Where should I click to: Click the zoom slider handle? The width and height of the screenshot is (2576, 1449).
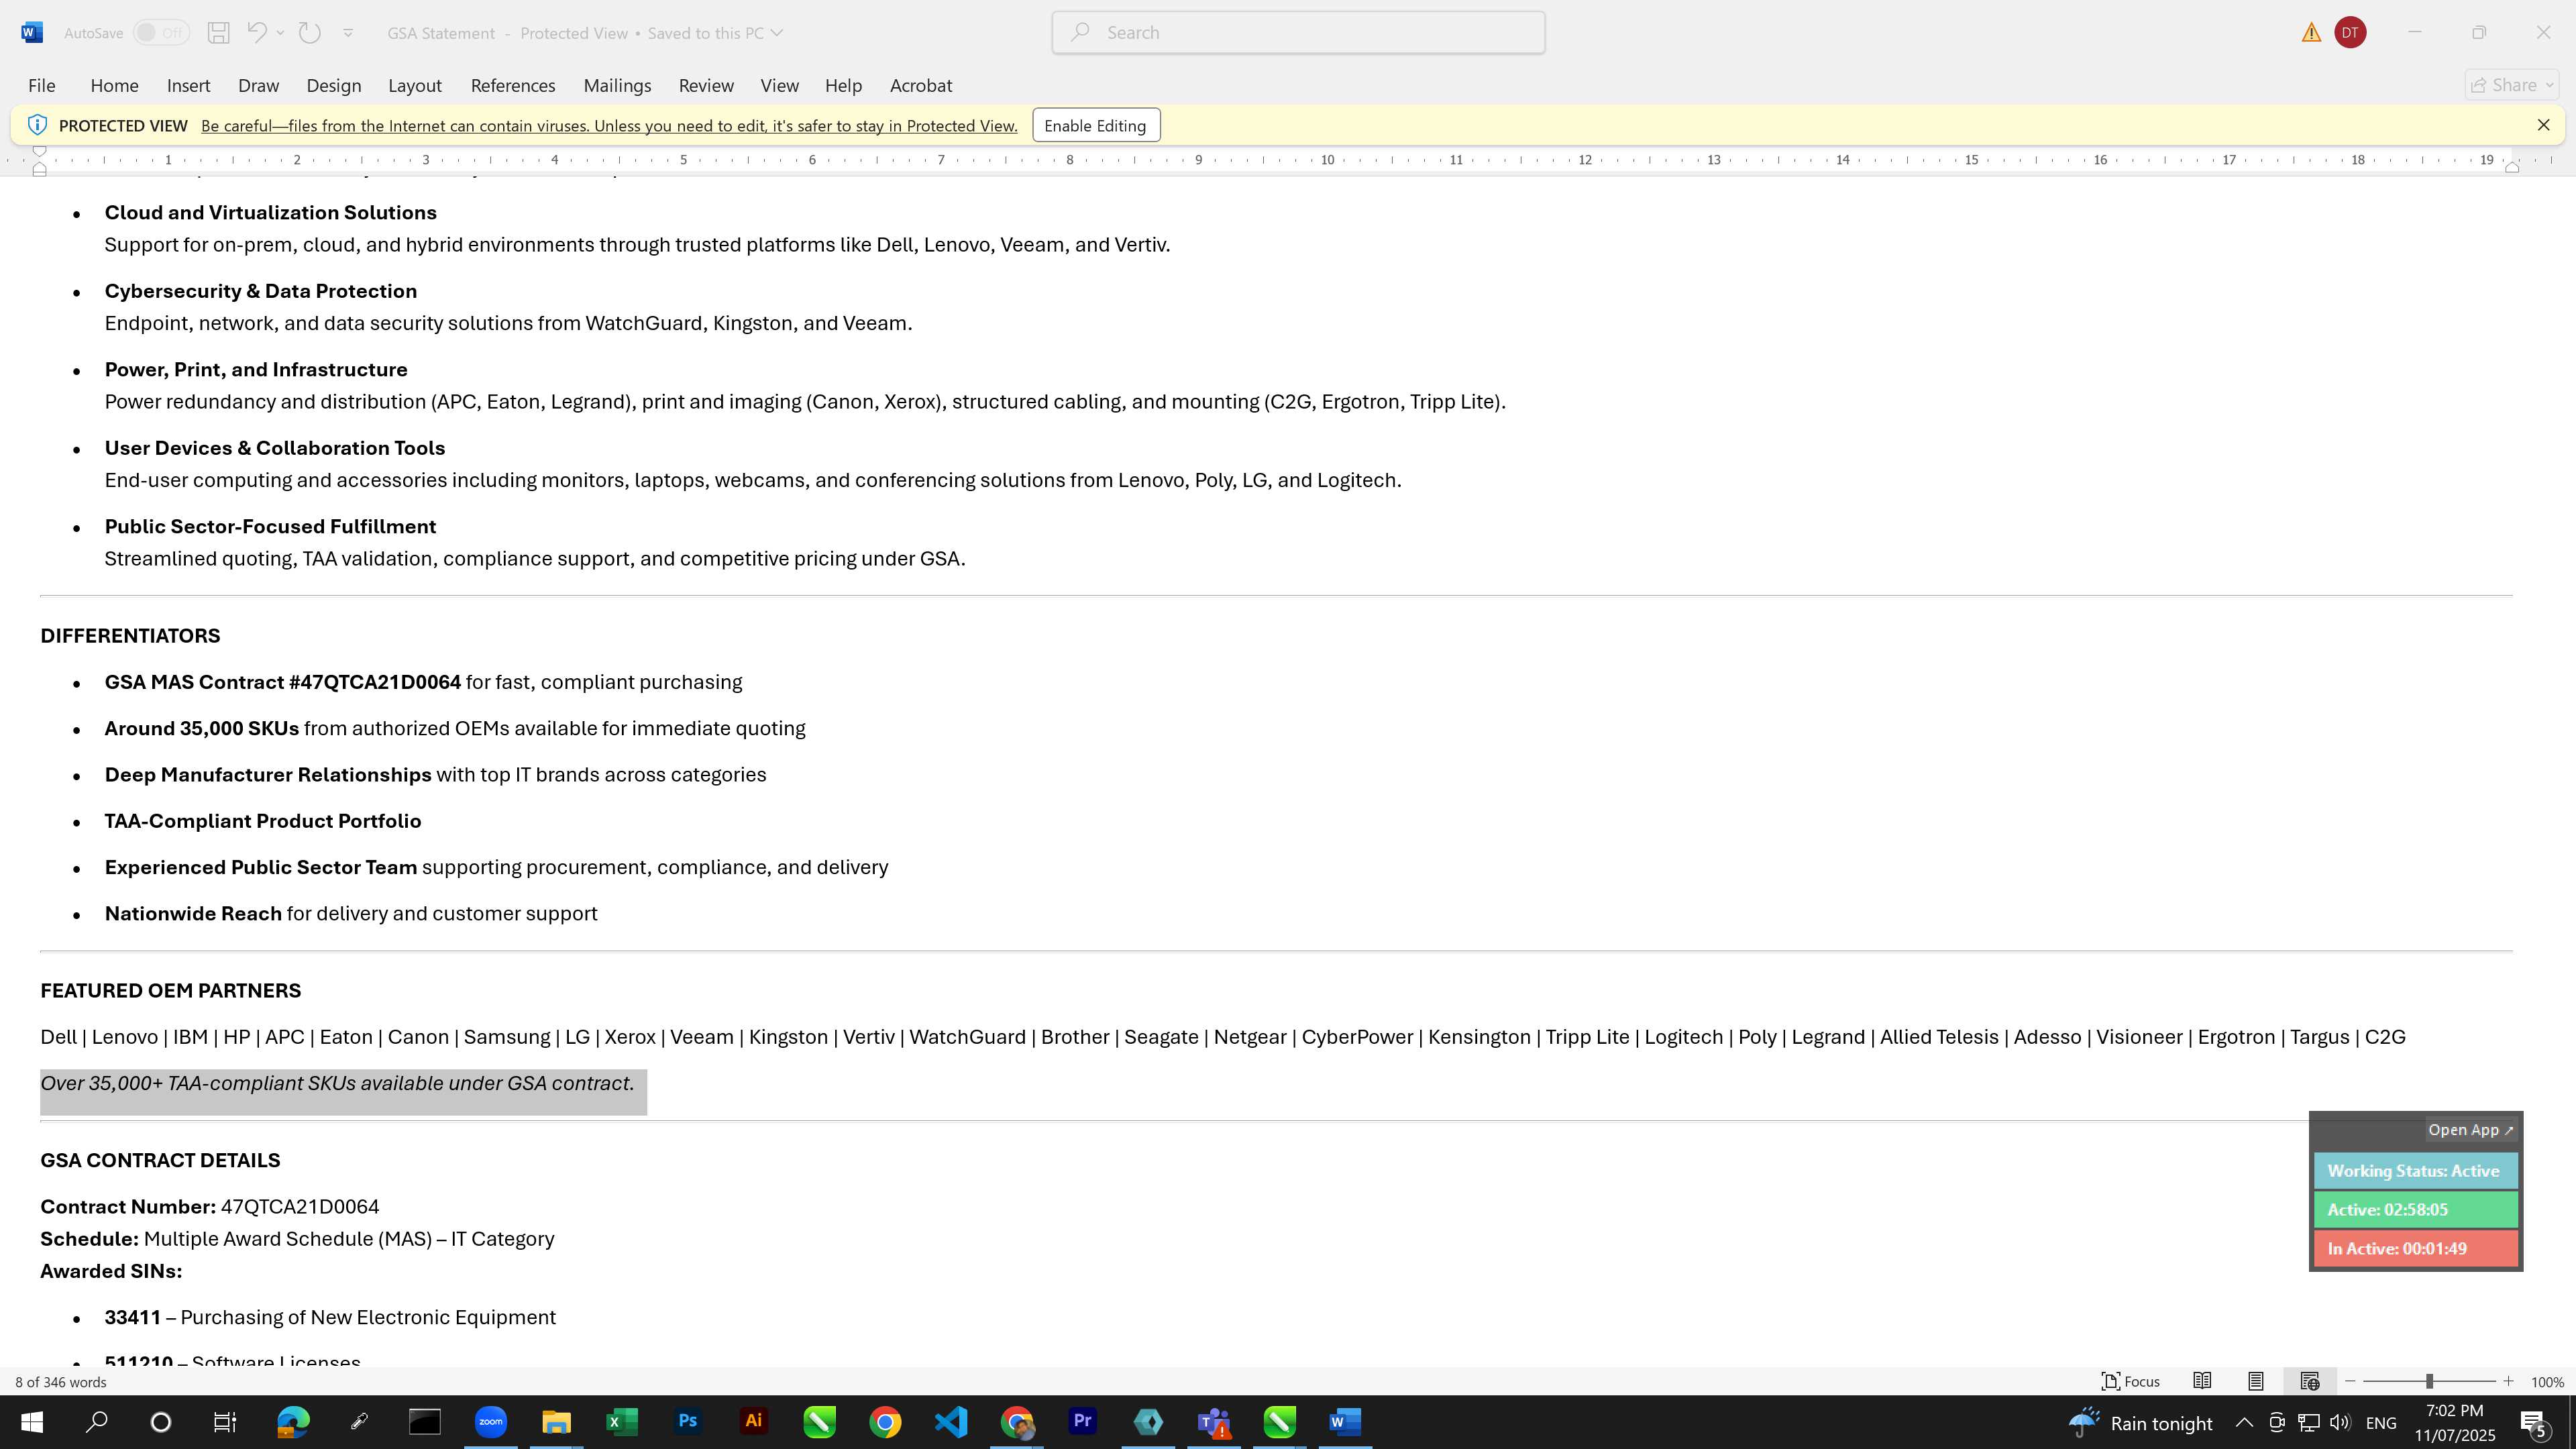2430,1381
